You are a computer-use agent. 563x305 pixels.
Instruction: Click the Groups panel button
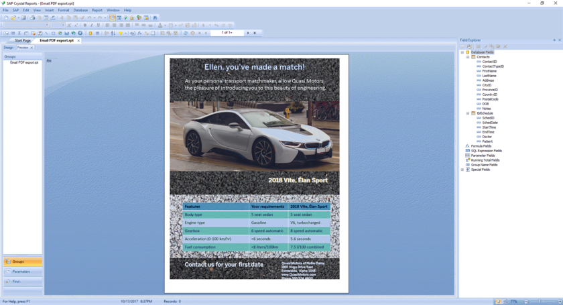23,261
